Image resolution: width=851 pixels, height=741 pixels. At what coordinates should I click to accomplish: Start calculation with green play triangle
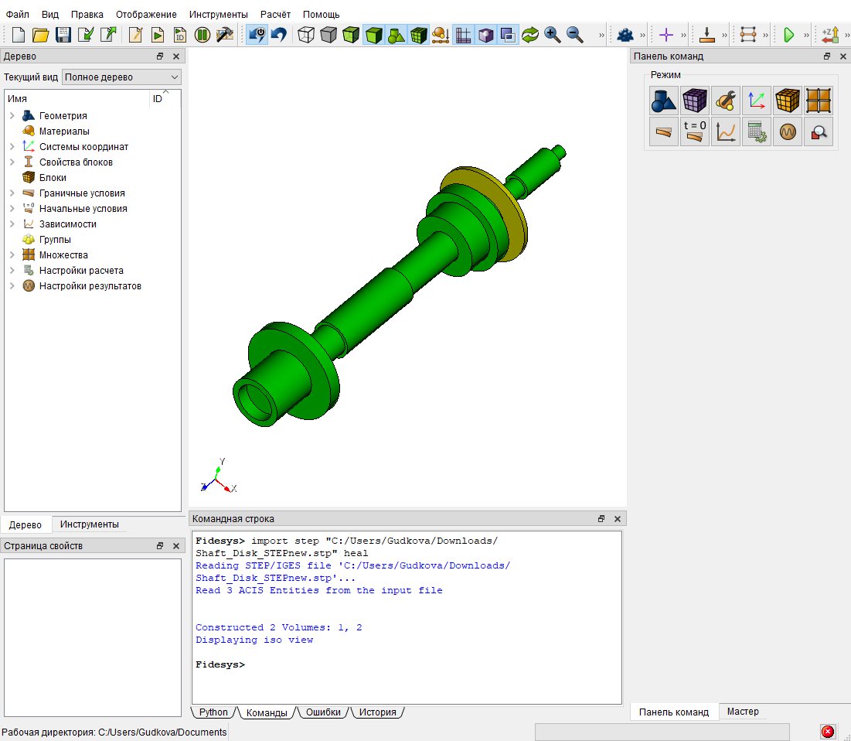pyautogui.click(x=789, y=36)
